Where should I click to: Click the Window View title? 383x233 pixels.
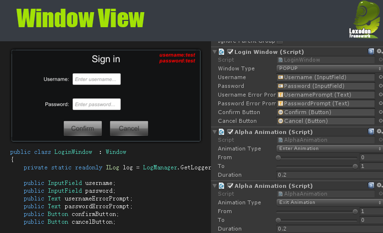pos(80,18)
